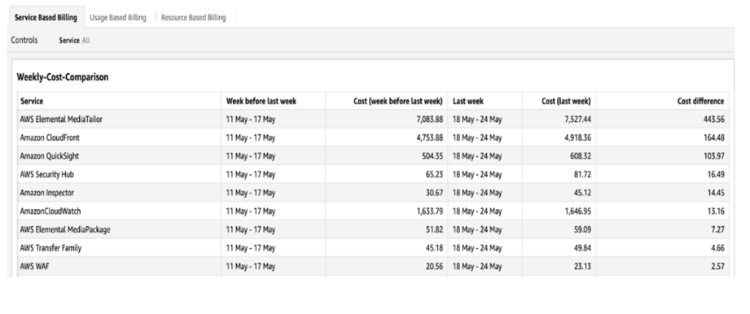Click the 14.45 cost difference value
The width and height of the screenshot is (750, 314).
(715, 193)
